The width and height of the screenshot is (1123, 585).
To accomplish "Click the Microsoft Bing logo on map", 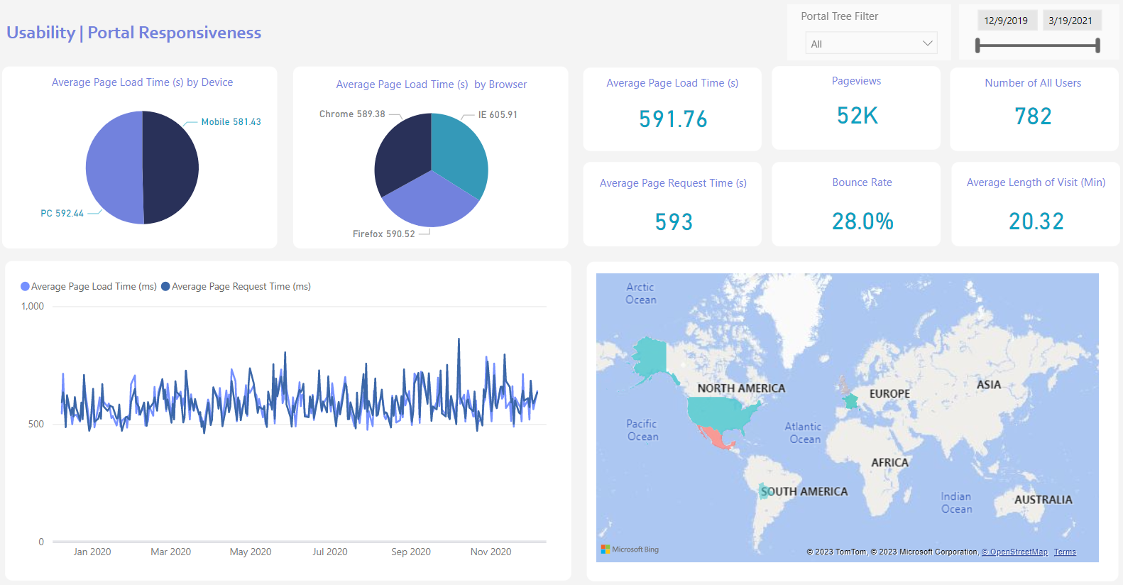I will tap(630, 550).
